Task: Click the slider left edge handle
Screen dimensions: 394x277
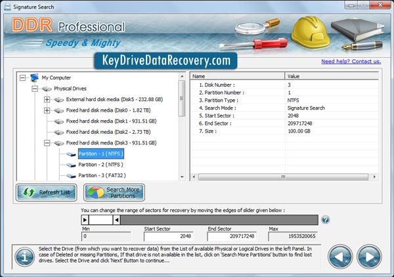Action: tap(85, 220)
